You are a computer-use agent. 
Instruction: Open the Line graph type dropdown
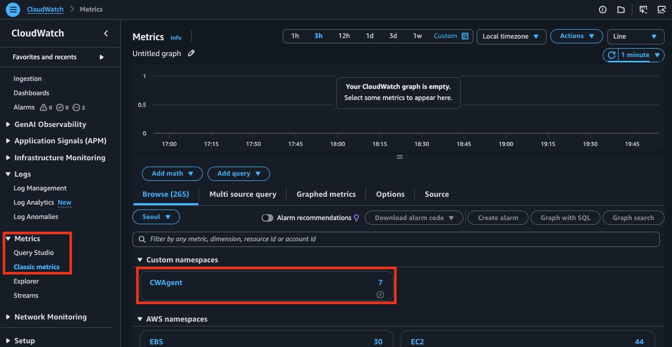coord(635,36)
